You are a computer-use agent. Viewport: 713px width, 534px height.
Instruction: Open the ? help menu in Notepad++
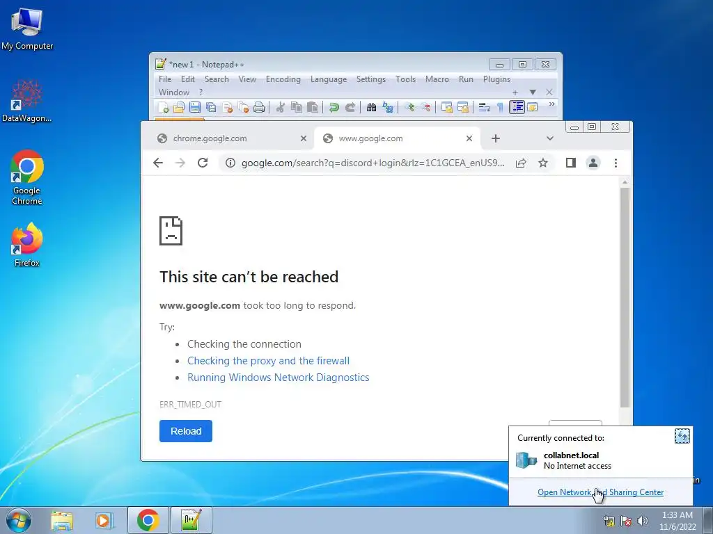(201, 92)
